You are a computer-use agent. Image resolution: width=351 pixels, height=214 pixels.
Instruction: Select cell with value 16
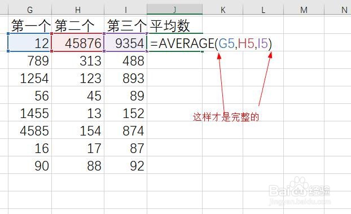tap(30, 147)
